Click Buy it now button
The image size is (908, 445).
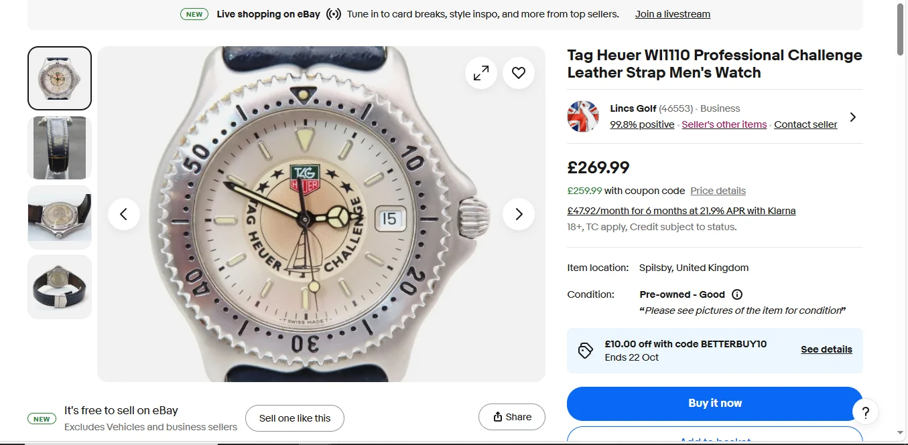tap(714, 404)
